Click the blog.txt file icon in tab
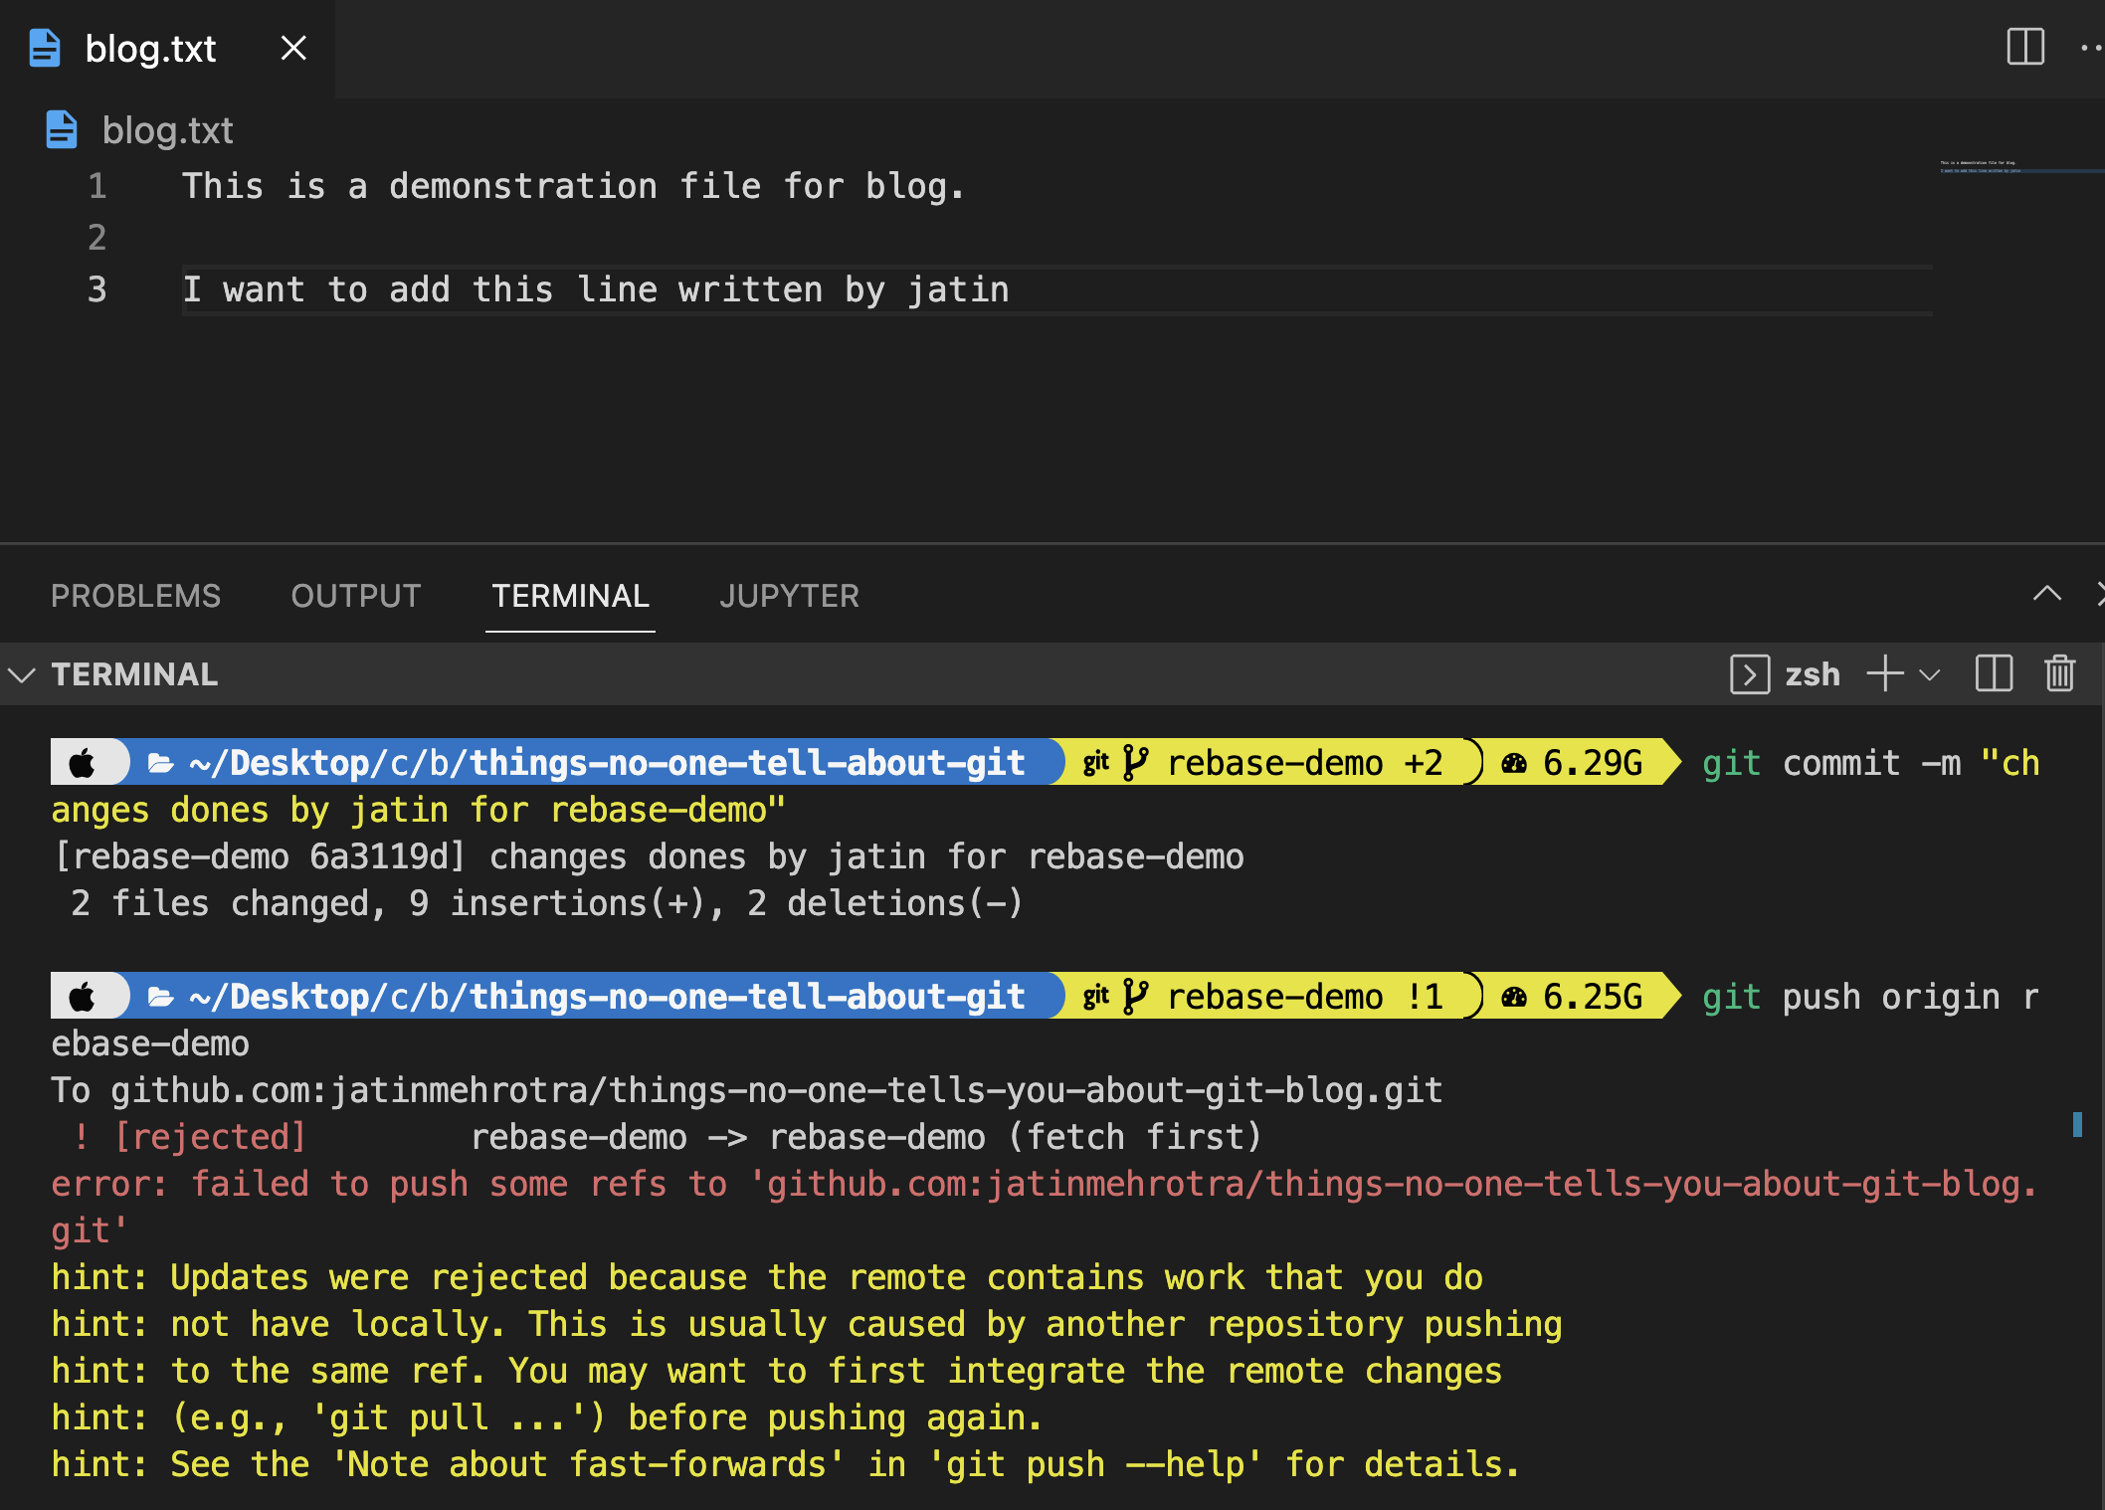The height and width of the screenshot is (1510, 2105). tap(45, 48)
